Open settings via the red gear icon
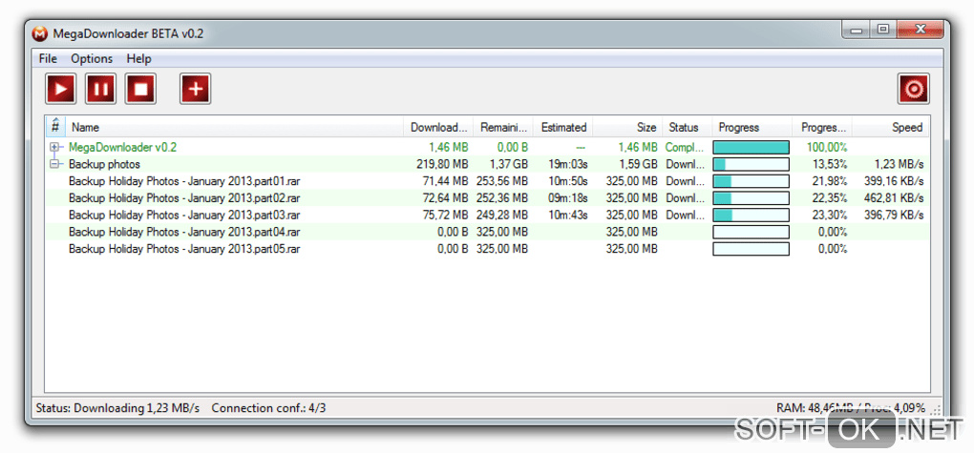This screenshot has width=974, height=453. click(914, 89)
